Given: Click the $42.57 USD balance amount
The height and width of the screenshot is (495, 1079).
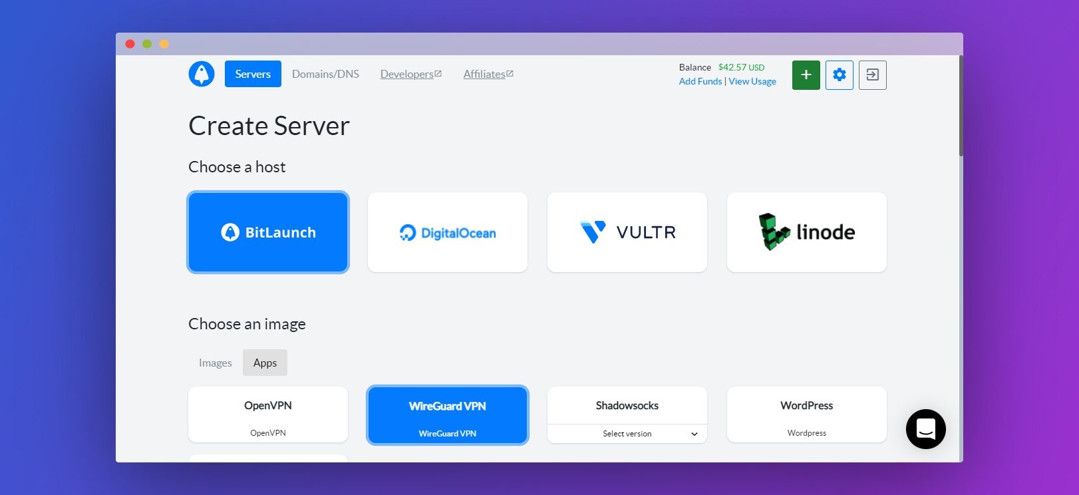Looking at the screenshot, I should click(742, 67).
